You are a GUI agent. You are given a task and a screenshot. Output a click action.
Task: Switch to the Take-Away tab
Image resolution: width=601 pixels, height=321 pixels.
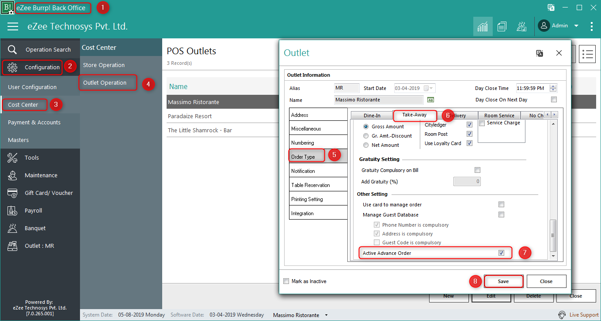pos(415,115)
